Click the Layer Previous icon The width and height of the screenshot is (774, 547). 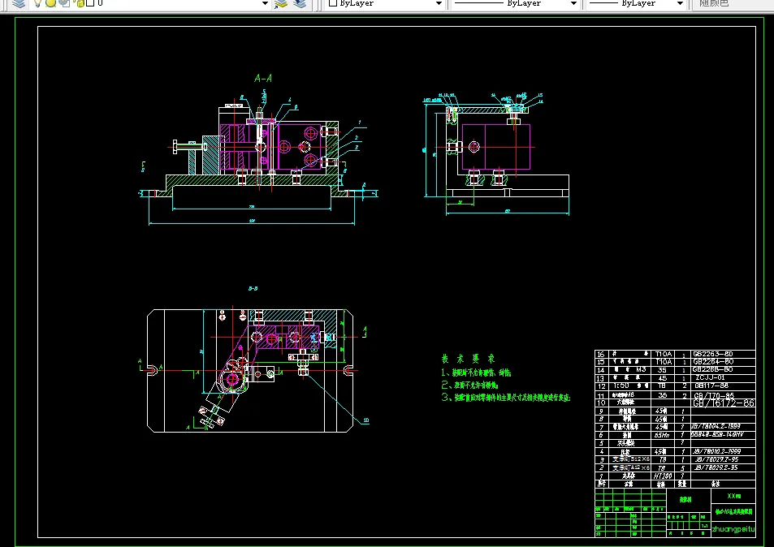[301, 3]
